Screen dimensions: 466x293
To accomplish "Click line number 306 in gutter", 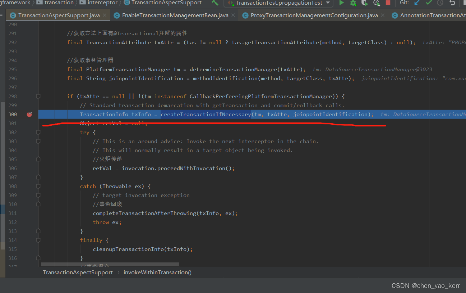I will pyautogui.click(x=13, y=168).
